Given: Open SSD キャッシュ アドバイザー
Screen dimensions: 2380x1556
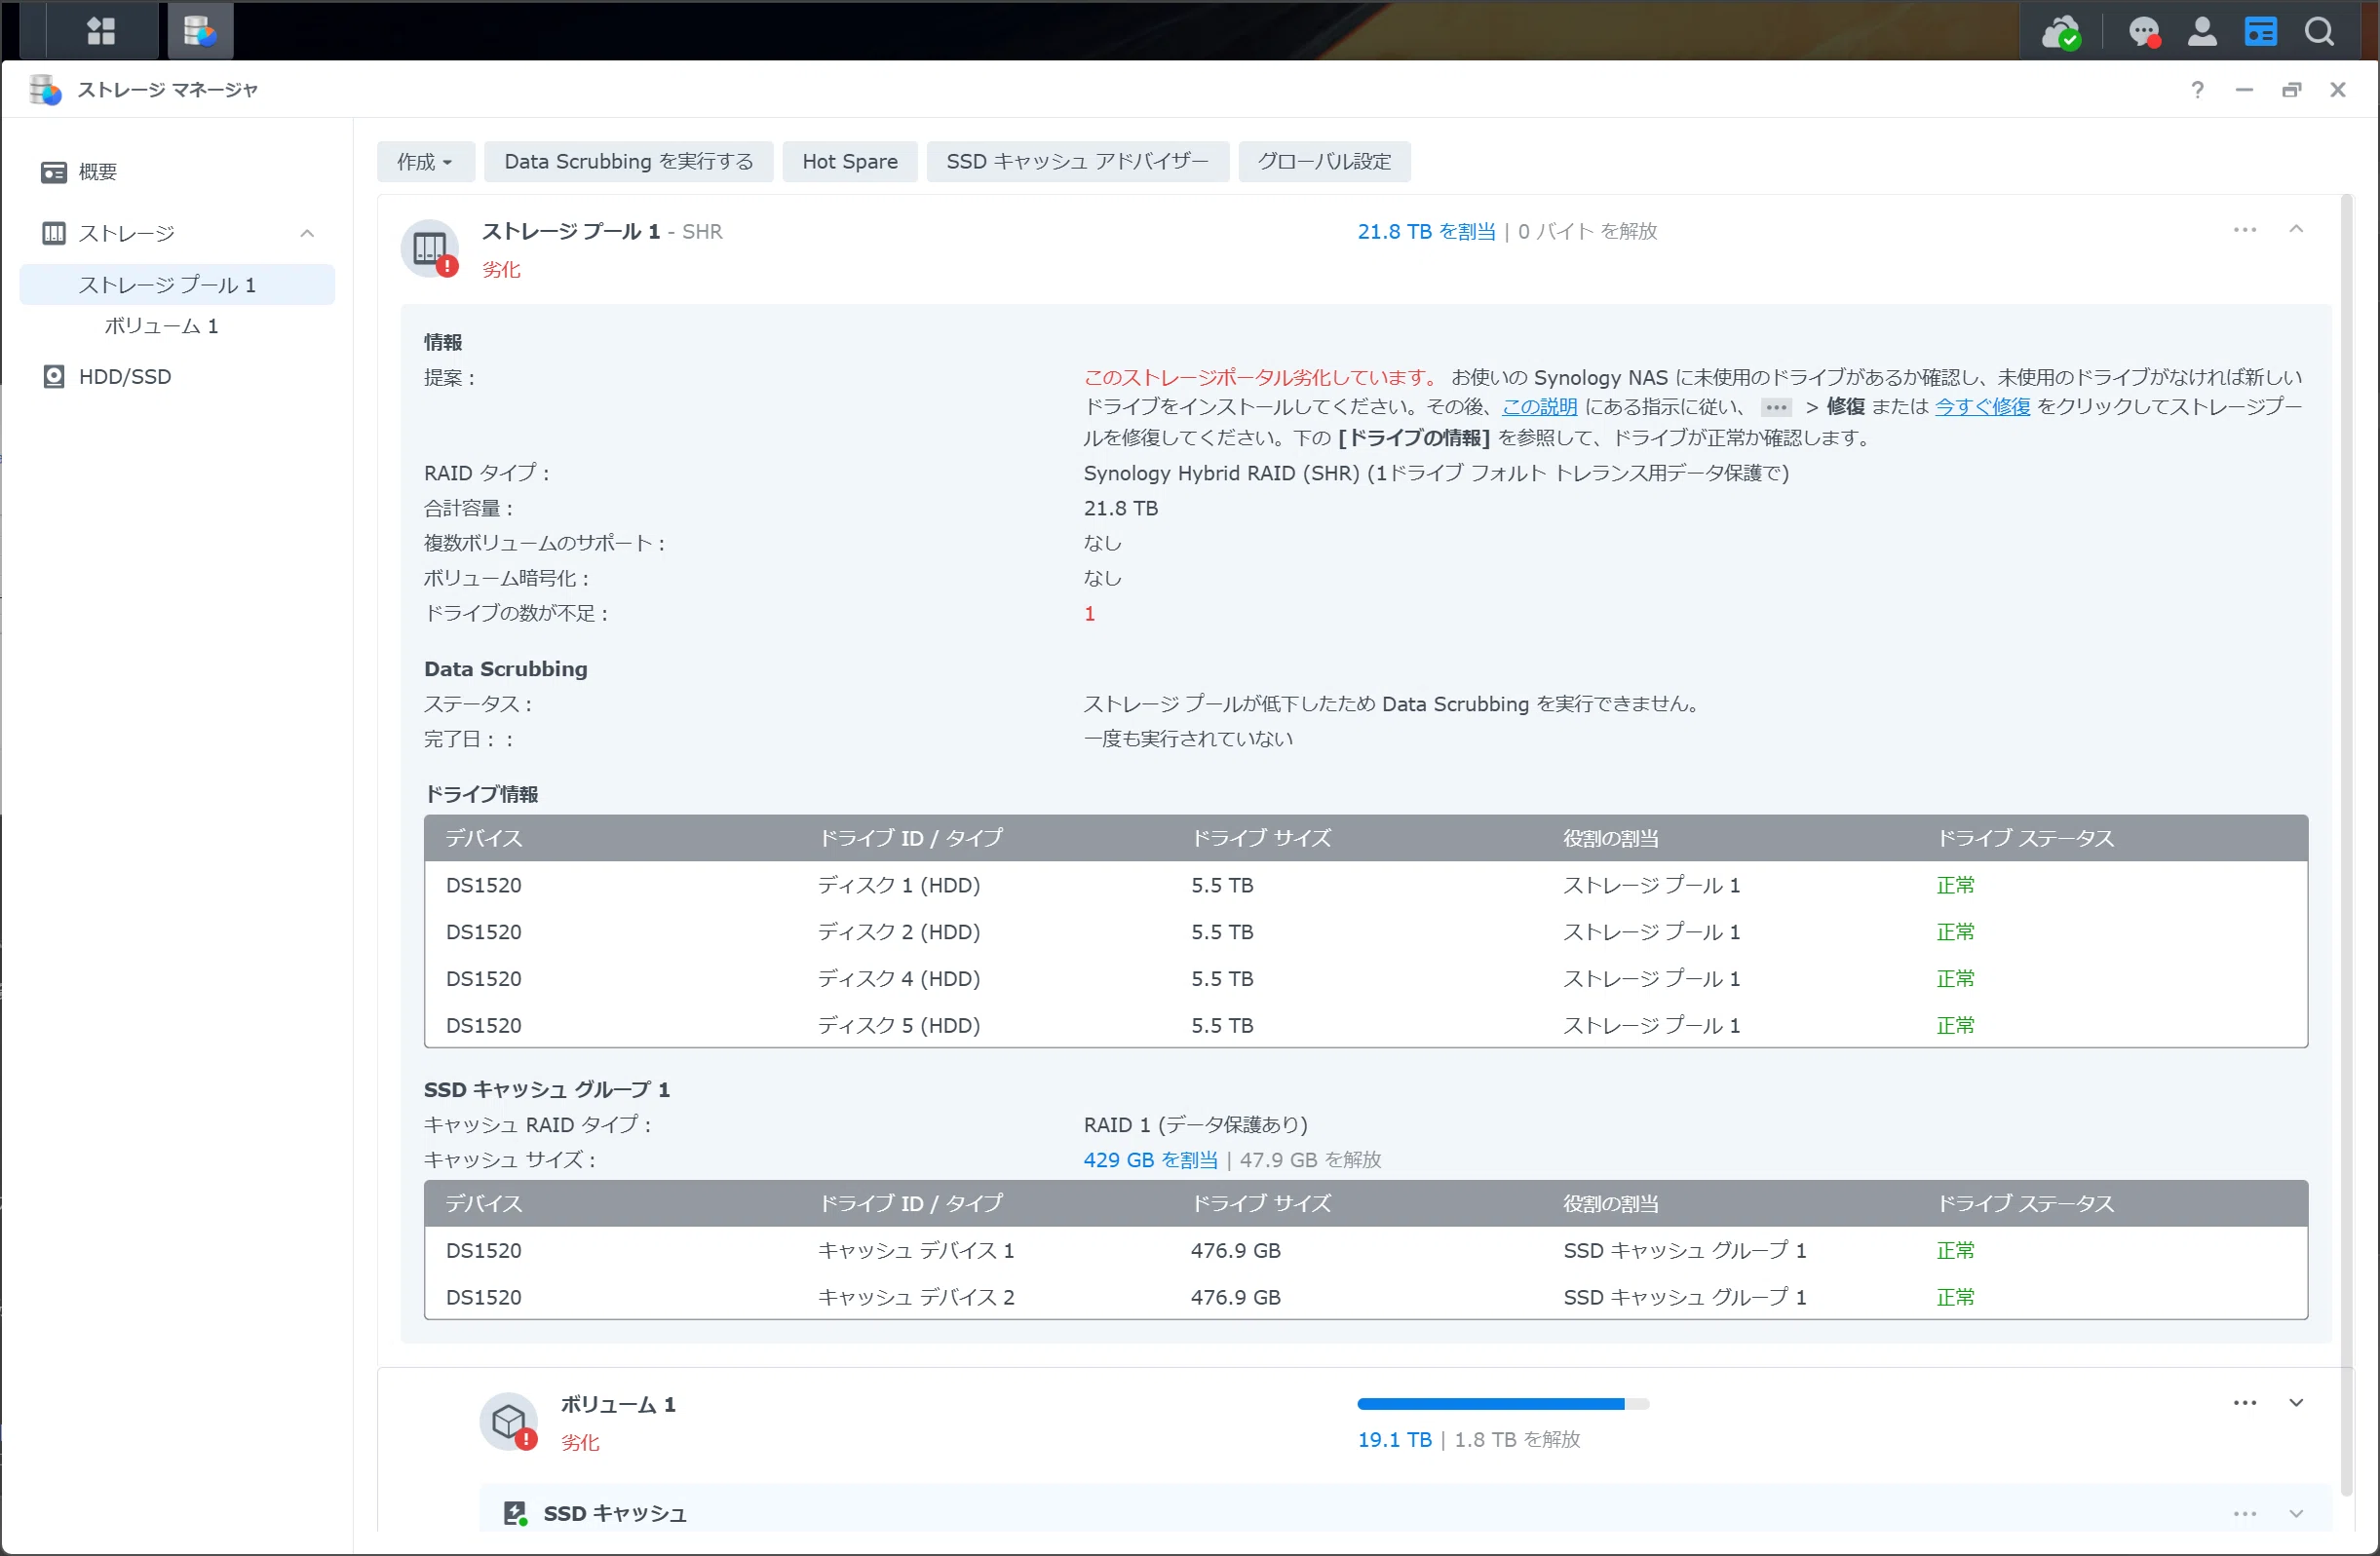Looking at the screenshot, I should click(x=1077, y=162).
